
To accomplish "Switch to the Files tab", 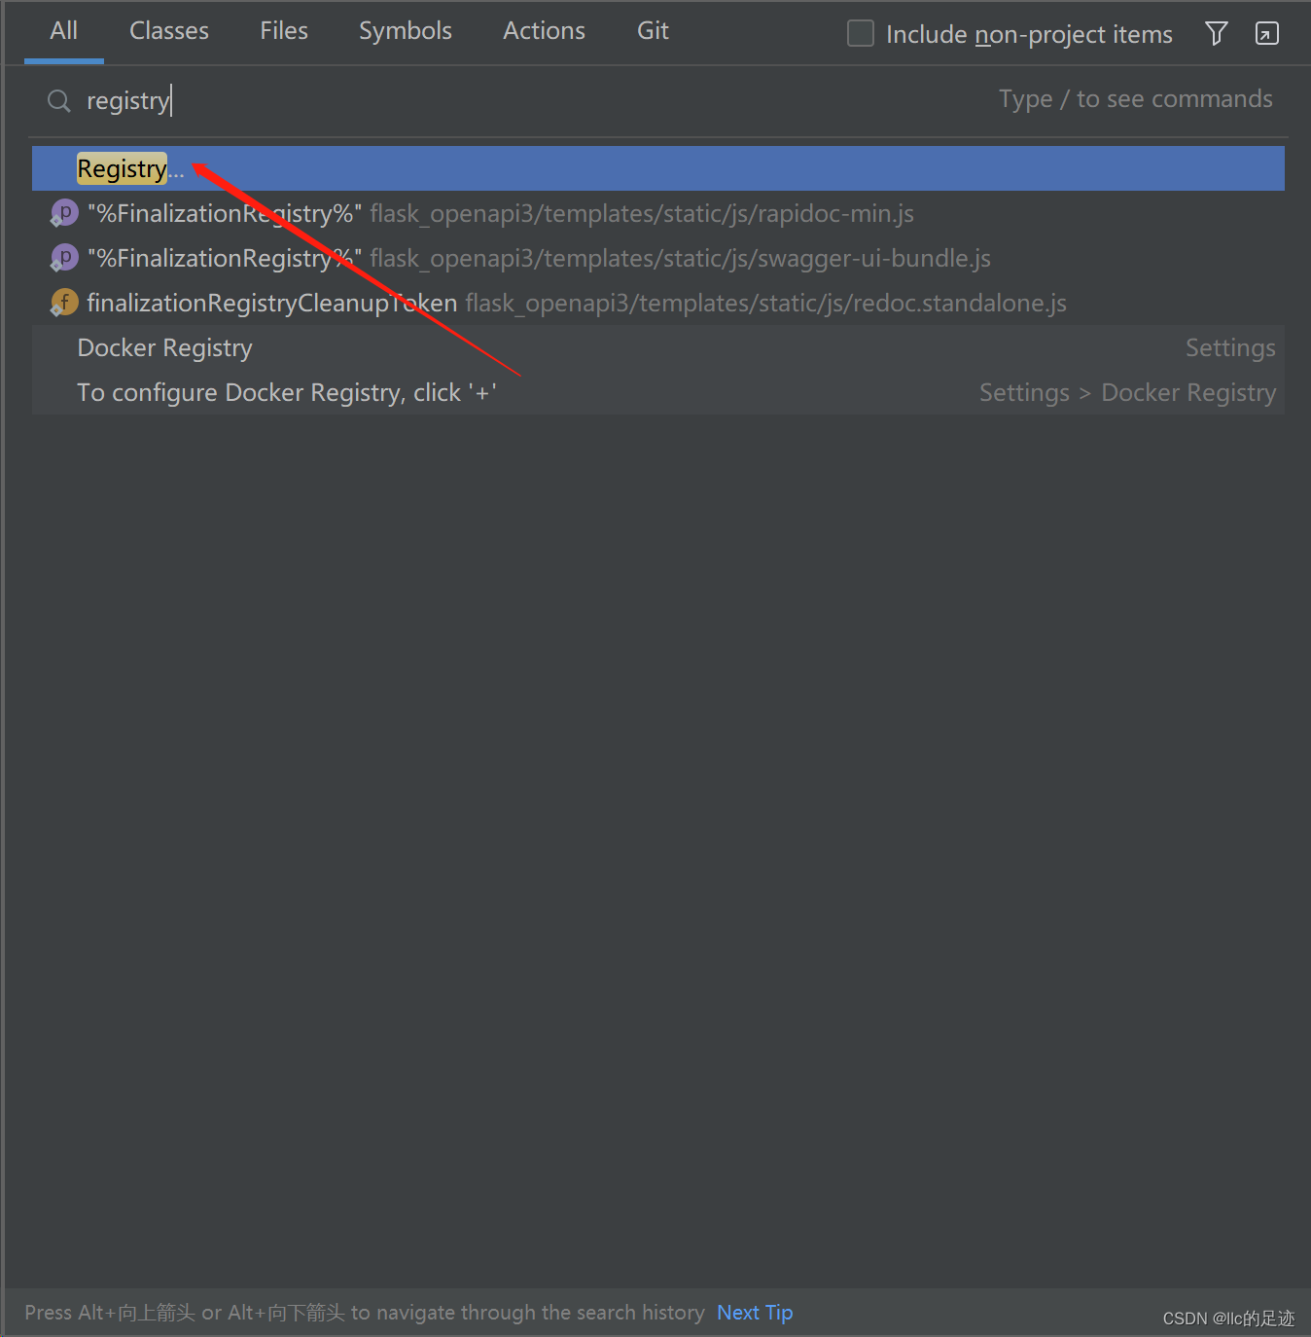I will 283,30.
